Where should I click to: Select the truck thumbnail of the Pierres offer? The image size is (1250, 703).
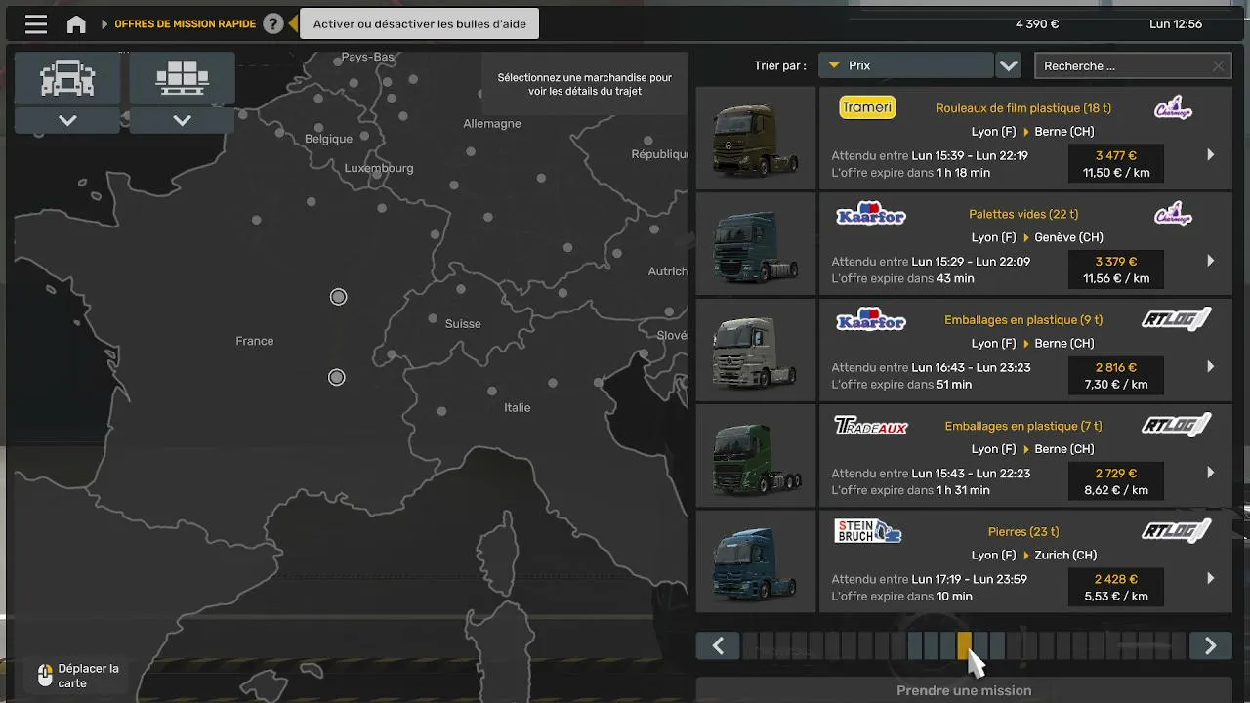tap(756, 561)
